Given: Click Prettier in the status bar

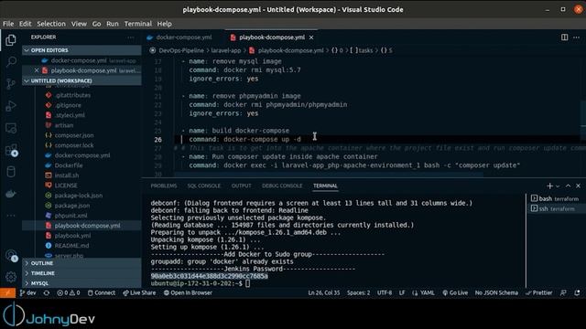Looking at the screenshot, I should click(538, 292).
